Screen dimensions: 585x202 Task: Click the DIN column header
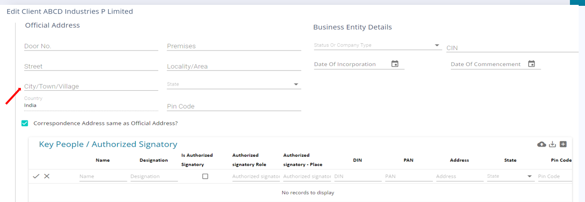[357, 160]
